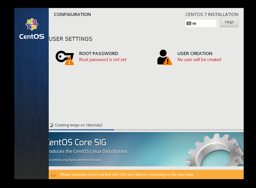Screen dimensions: 256x188
Task: Open the Root Password key icon
Action: 65,58
